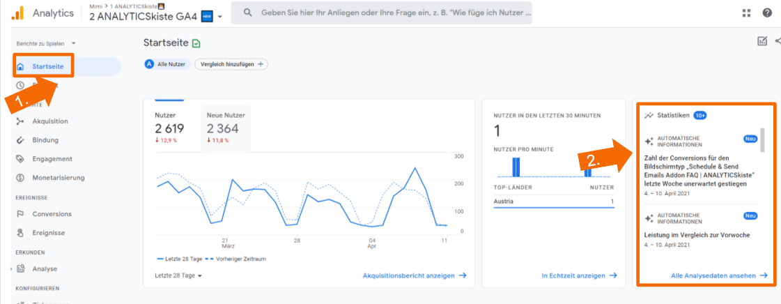The height and width of the screenshot is (304, 781).
Task: Click the Engagement tag icon
Action: point(20,159)
